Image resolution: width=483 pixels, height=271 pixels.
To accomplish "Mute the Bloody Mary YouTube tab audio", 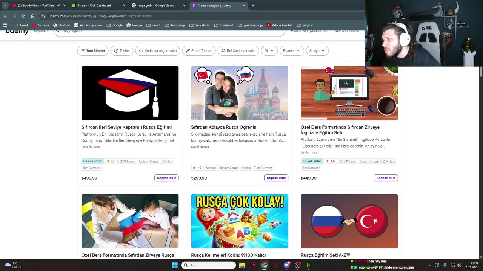I will [58, 5].
